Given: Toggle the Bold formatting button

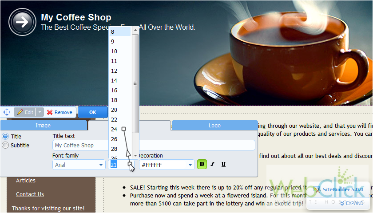Looking at the screenshot, I should pyautogui.click(x=202, y=164).
